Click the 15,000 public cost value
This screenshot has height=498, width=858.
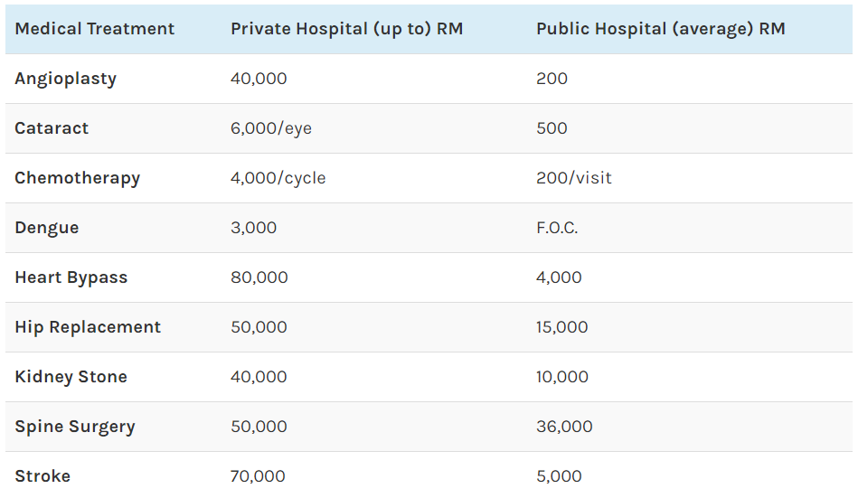point(561,327)
